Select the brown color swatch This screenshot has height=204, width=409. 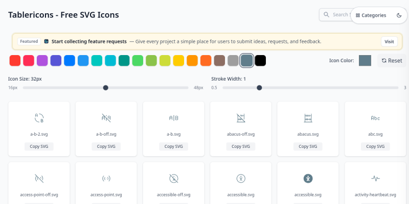[x=220, y=61]
